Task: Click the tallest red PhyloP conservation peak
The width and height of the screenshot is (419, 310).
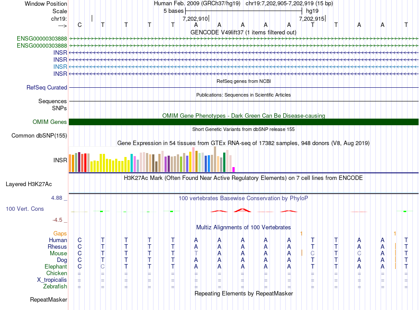Action: click(243, 210)
